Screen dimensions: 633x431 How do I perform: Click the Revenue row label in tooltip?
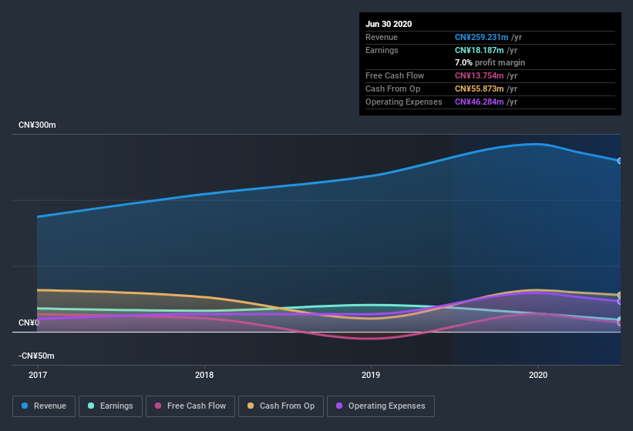click(382, 37)
